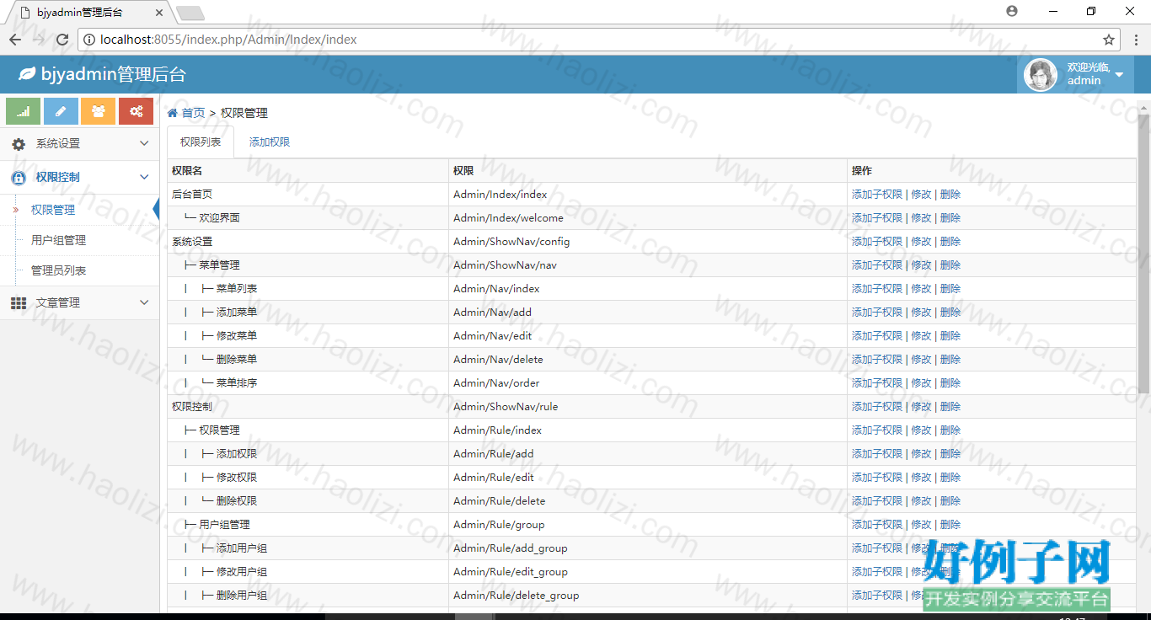Click 修改 for 菜单列表 row

click(921, 289)
